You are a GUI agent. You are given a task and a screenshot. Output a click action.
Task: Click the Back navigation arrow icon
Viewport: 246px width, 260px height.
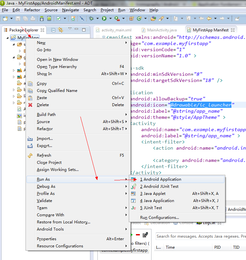tap(209, 18)
